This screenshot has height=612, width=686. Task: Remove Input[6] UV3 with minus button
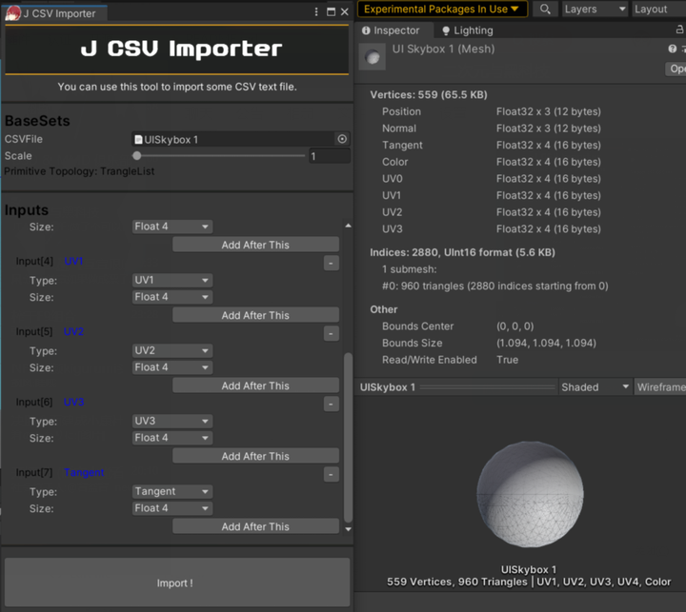(x=332, y=404)
